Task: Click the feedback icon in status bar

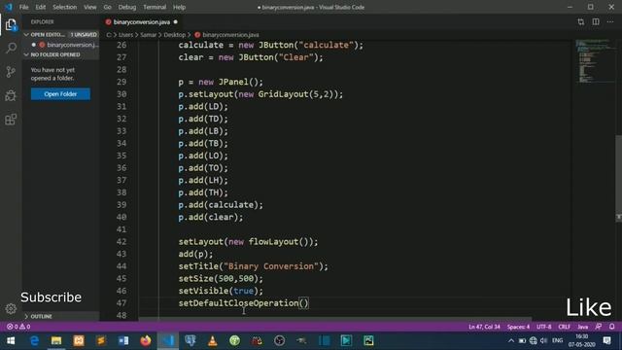Action: 599,327
